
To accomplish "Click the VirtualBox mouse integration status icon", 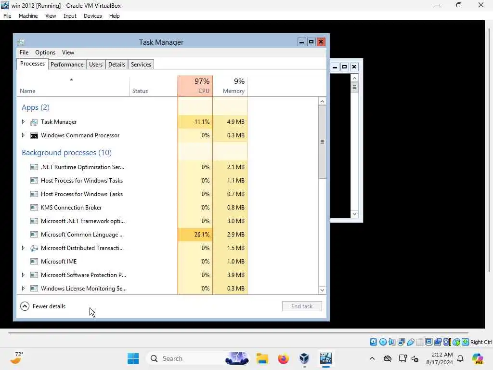I will pos(456,342).
